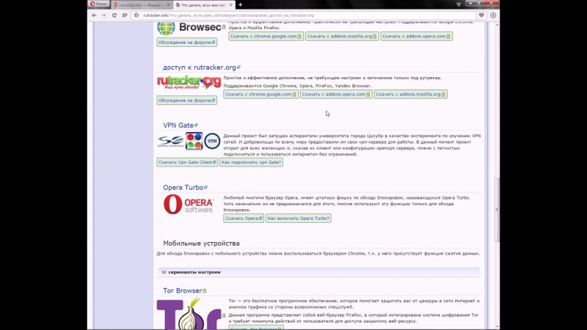Download rutracker extension from addons.mozilla.org
Viewport: 587px width, 330px height.
click(x=411, y=95)
